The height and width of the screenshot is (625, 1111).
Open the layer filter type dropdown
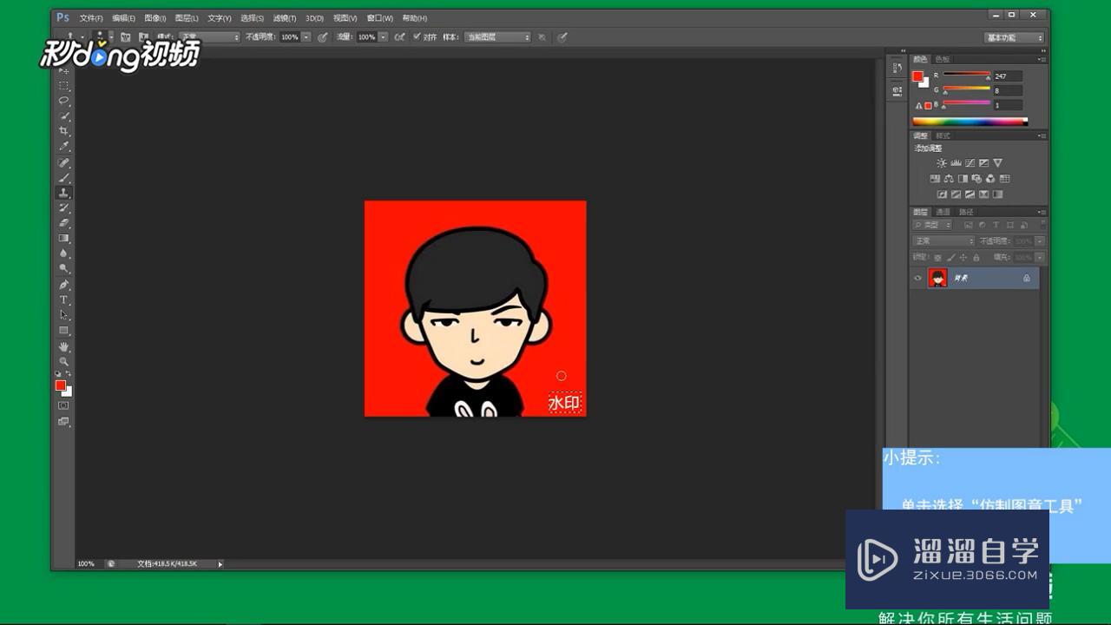click(x=932, y=225)
